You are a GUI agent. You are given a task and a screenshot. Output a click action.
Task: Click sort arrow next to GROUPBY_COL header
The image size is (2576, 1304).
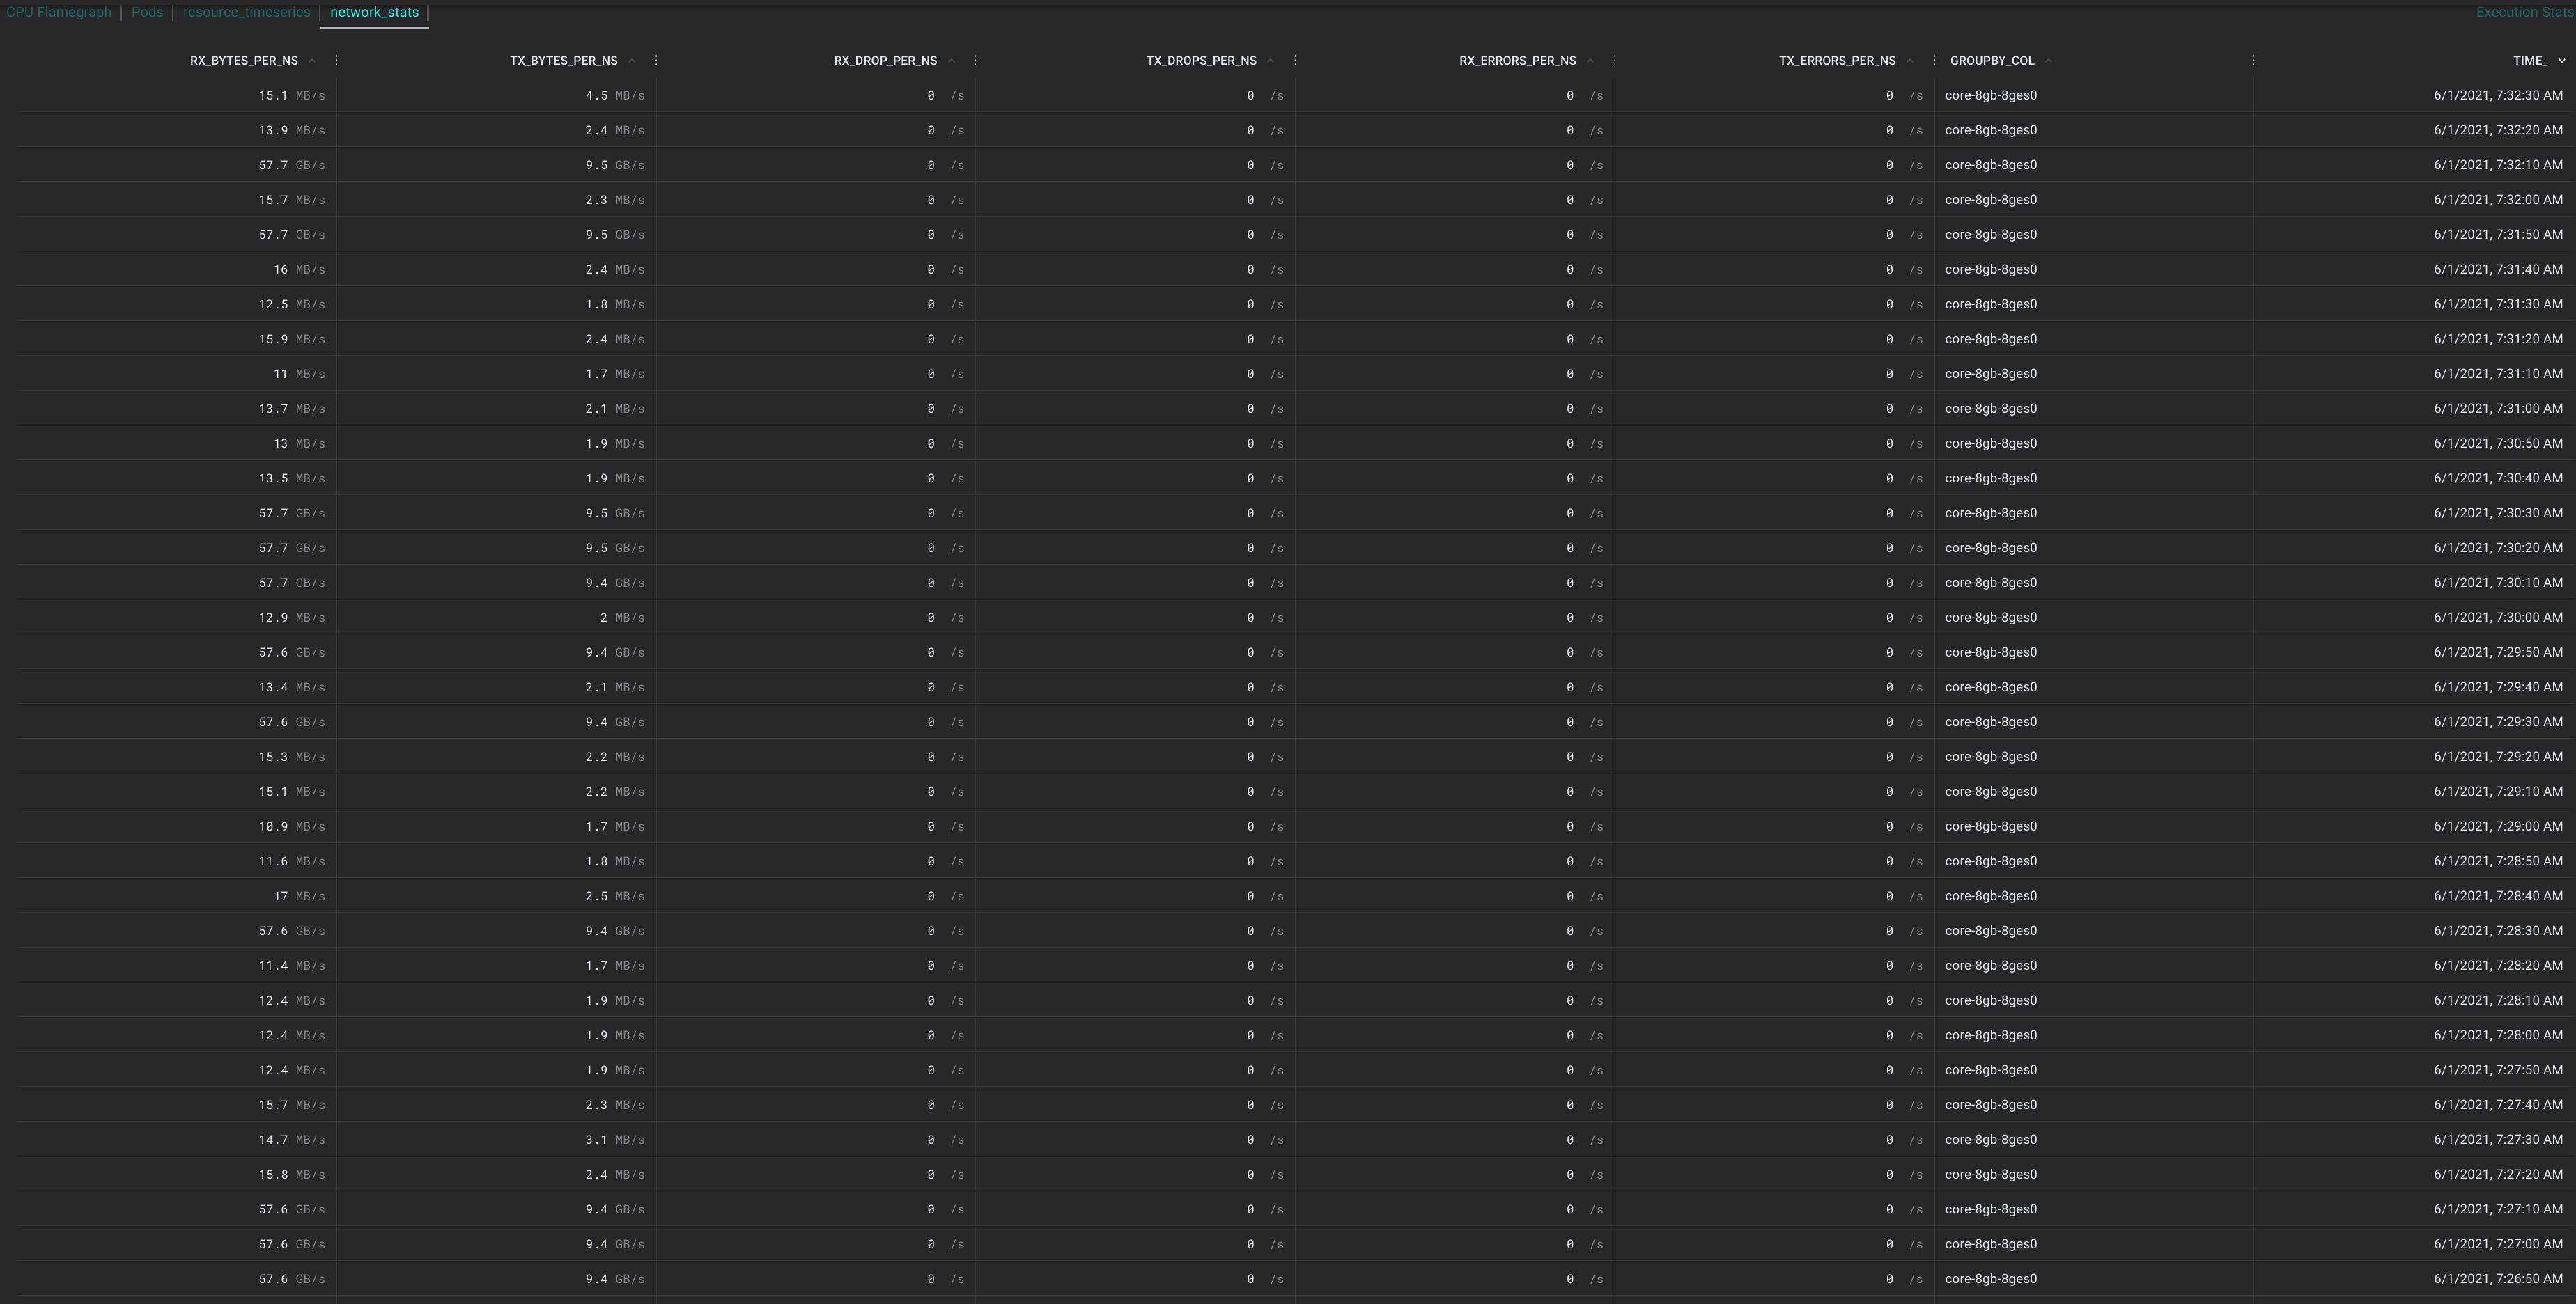(2049, 61)
